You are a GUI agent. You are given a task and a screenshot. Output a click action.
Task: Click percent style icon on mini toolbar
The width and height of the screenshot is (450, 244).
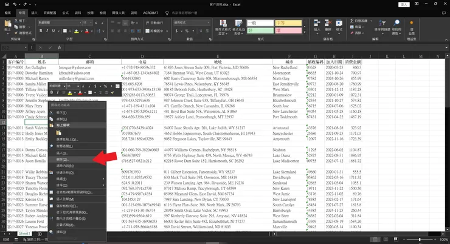(x=105, y=86)
